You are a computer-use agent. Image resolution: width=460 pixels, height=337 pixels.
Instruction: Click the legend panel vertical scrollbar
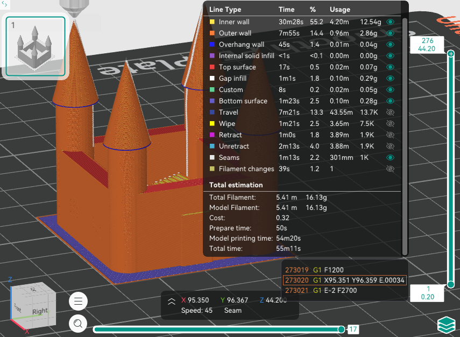405,137
